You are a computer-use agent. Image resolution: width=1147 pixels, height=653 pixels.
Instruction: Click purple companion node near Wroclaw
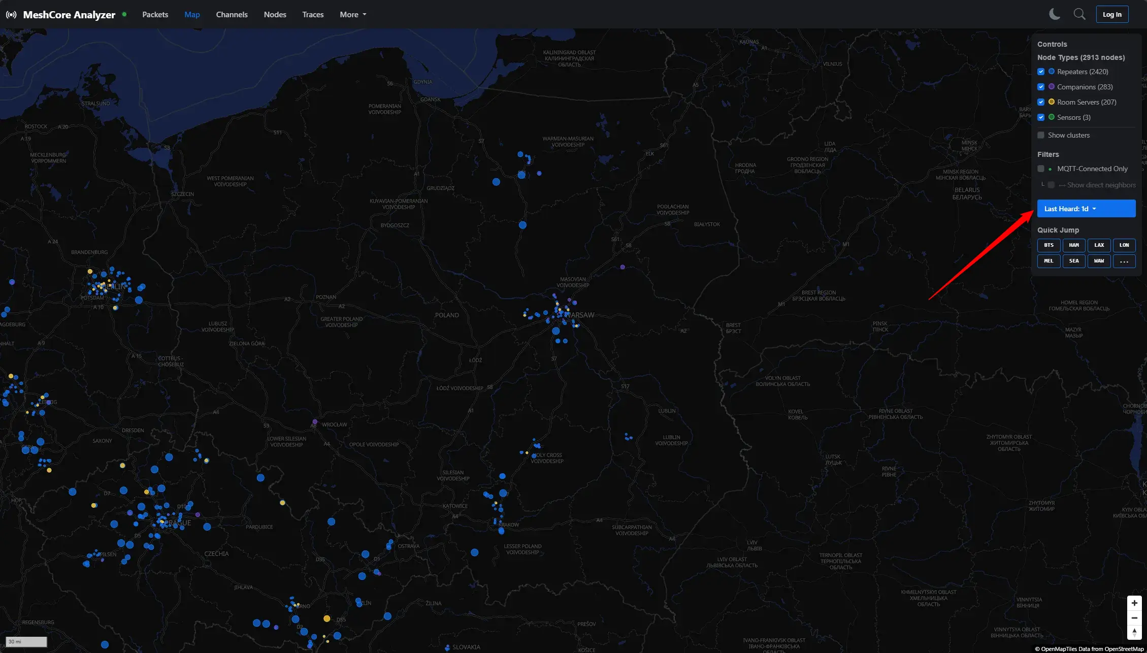315,422
